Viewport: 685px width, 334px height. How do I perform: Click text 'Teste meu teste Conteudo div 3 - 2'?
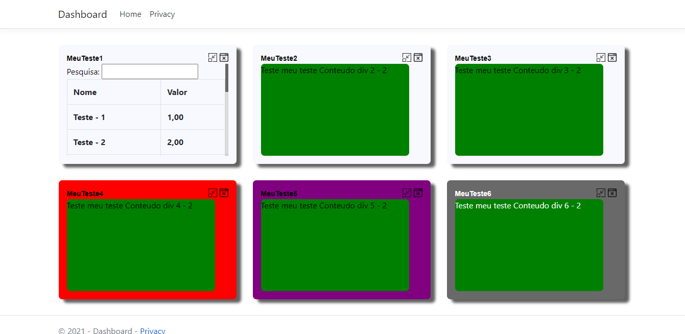518,70
